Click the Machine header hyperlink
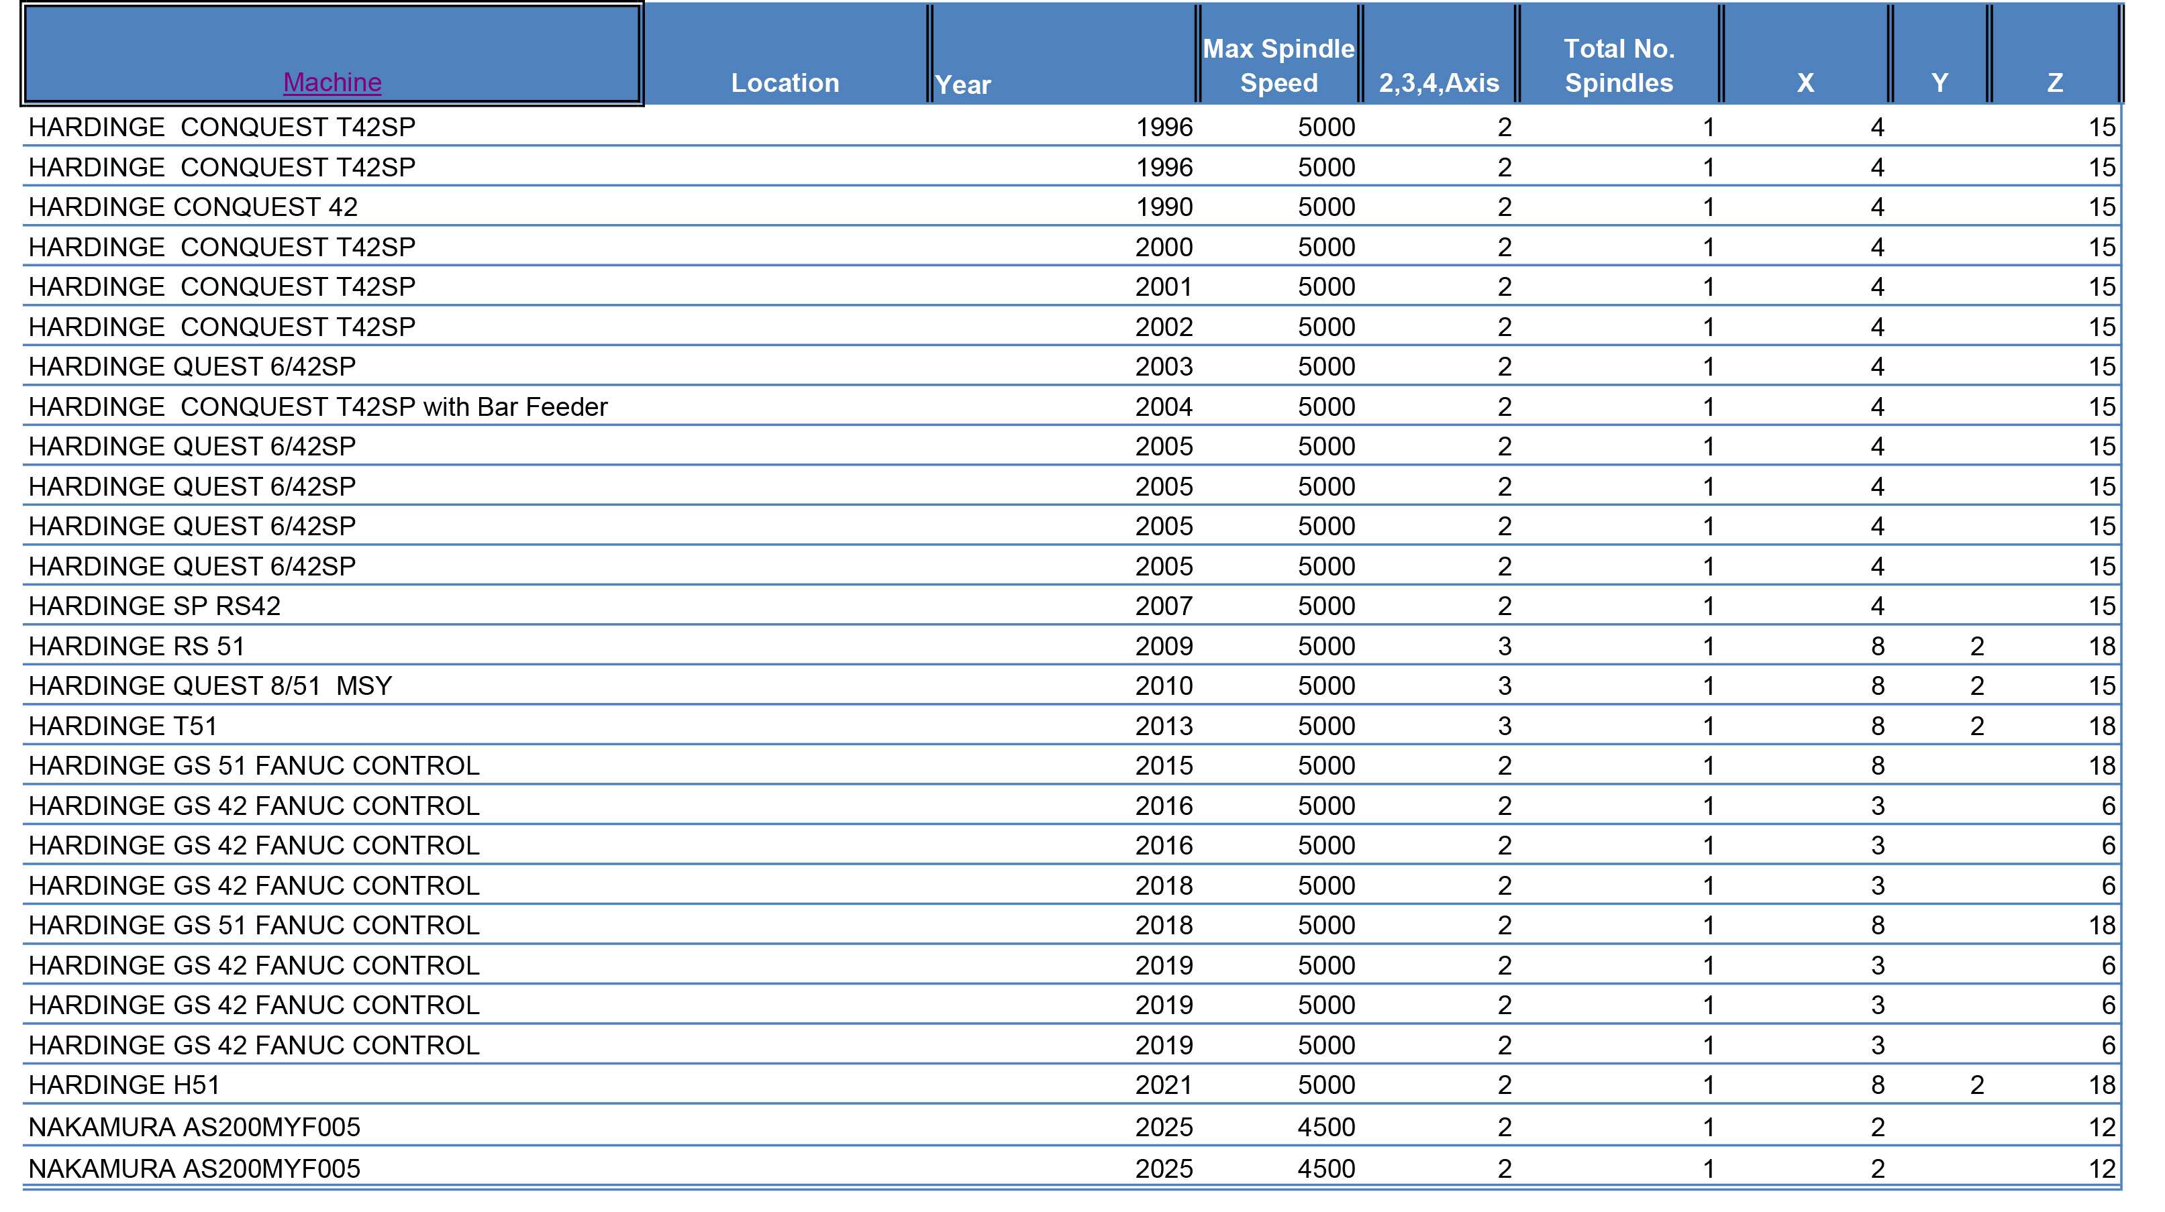2165x1212 pixels. 332,82
